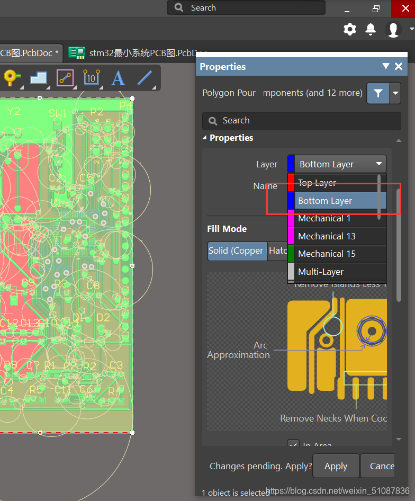
Task: Collapse the Properties section triangle
Action: (205, 138)
